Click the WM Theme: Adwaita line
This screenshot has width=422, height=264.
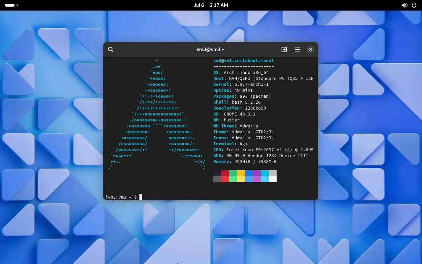coord(236,126)
